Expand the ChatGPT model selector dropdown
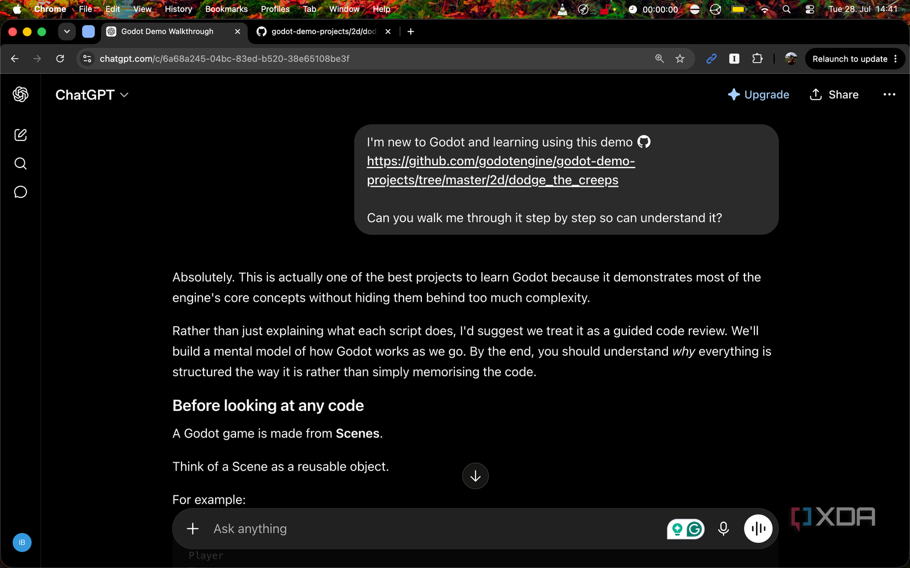The height and width of the screenshot is (568, 910). (92, 95)
